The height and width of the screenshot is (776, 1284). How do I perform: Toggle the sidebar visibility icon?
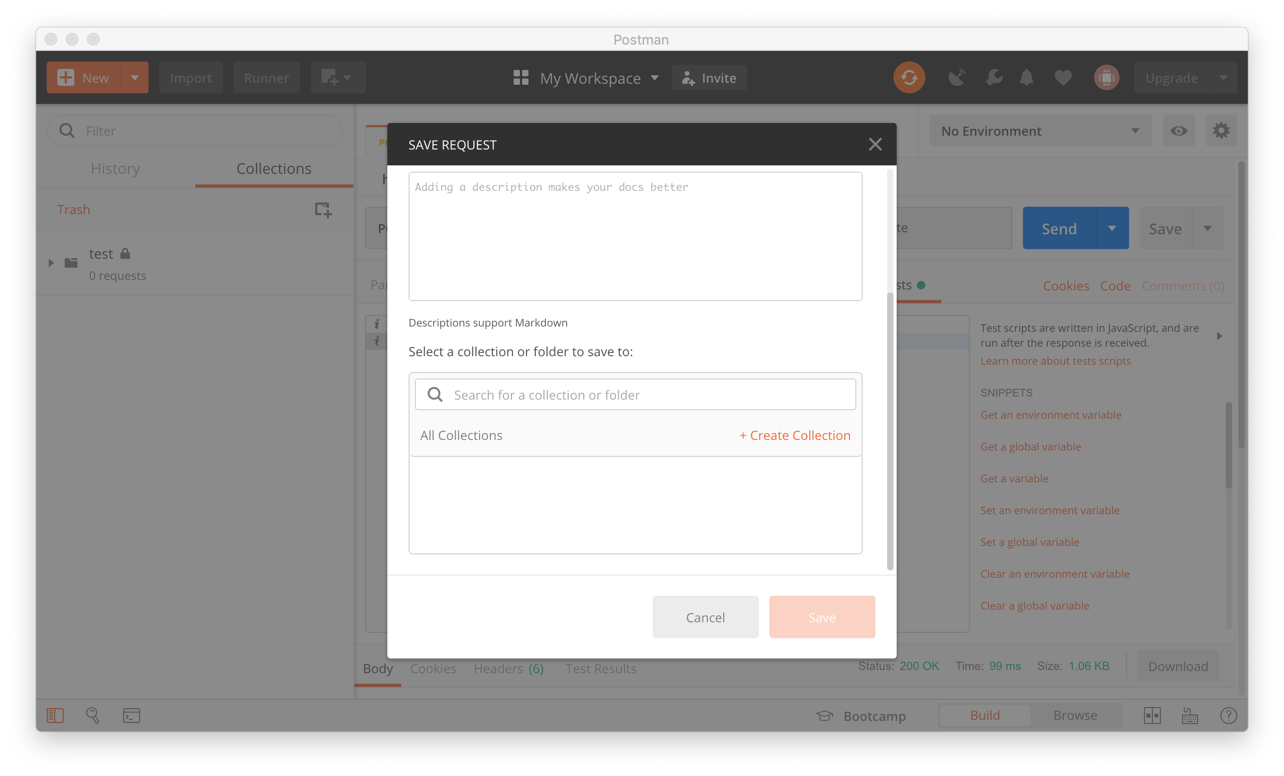[55, 715]
